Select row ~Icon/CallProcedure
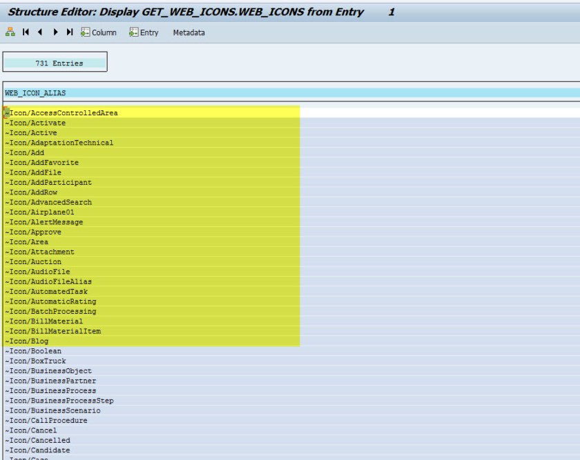 291,421
